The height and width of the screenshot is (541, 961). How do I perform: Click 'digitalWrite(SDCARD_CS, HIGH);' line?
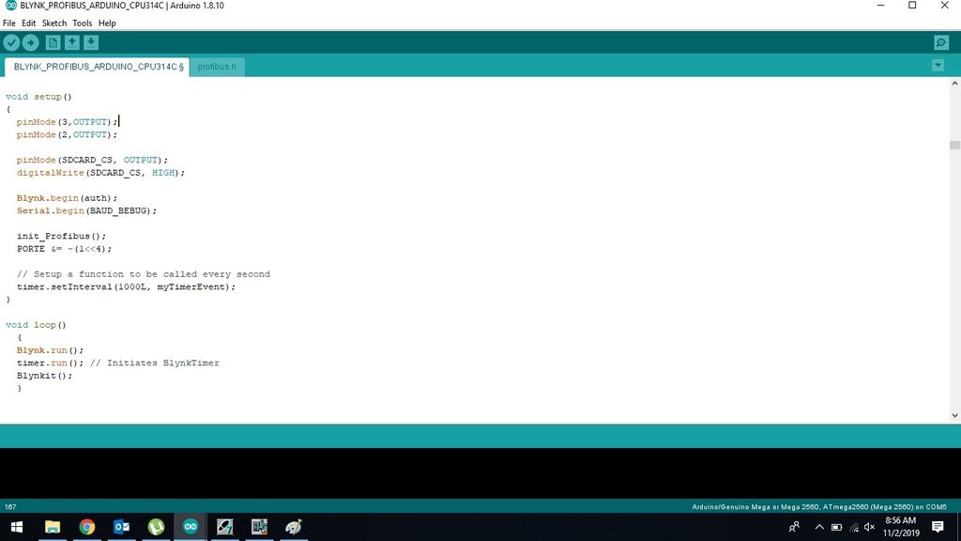[x=100, y=173]
